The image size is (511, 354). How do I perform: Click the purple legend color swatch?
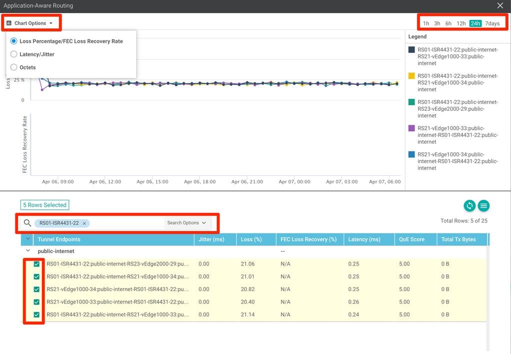[x=411, y=128]
